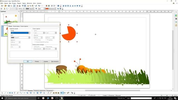
Task: Click the Undo arrow icon
Action: pyautogui.click(x=39, y=6)
